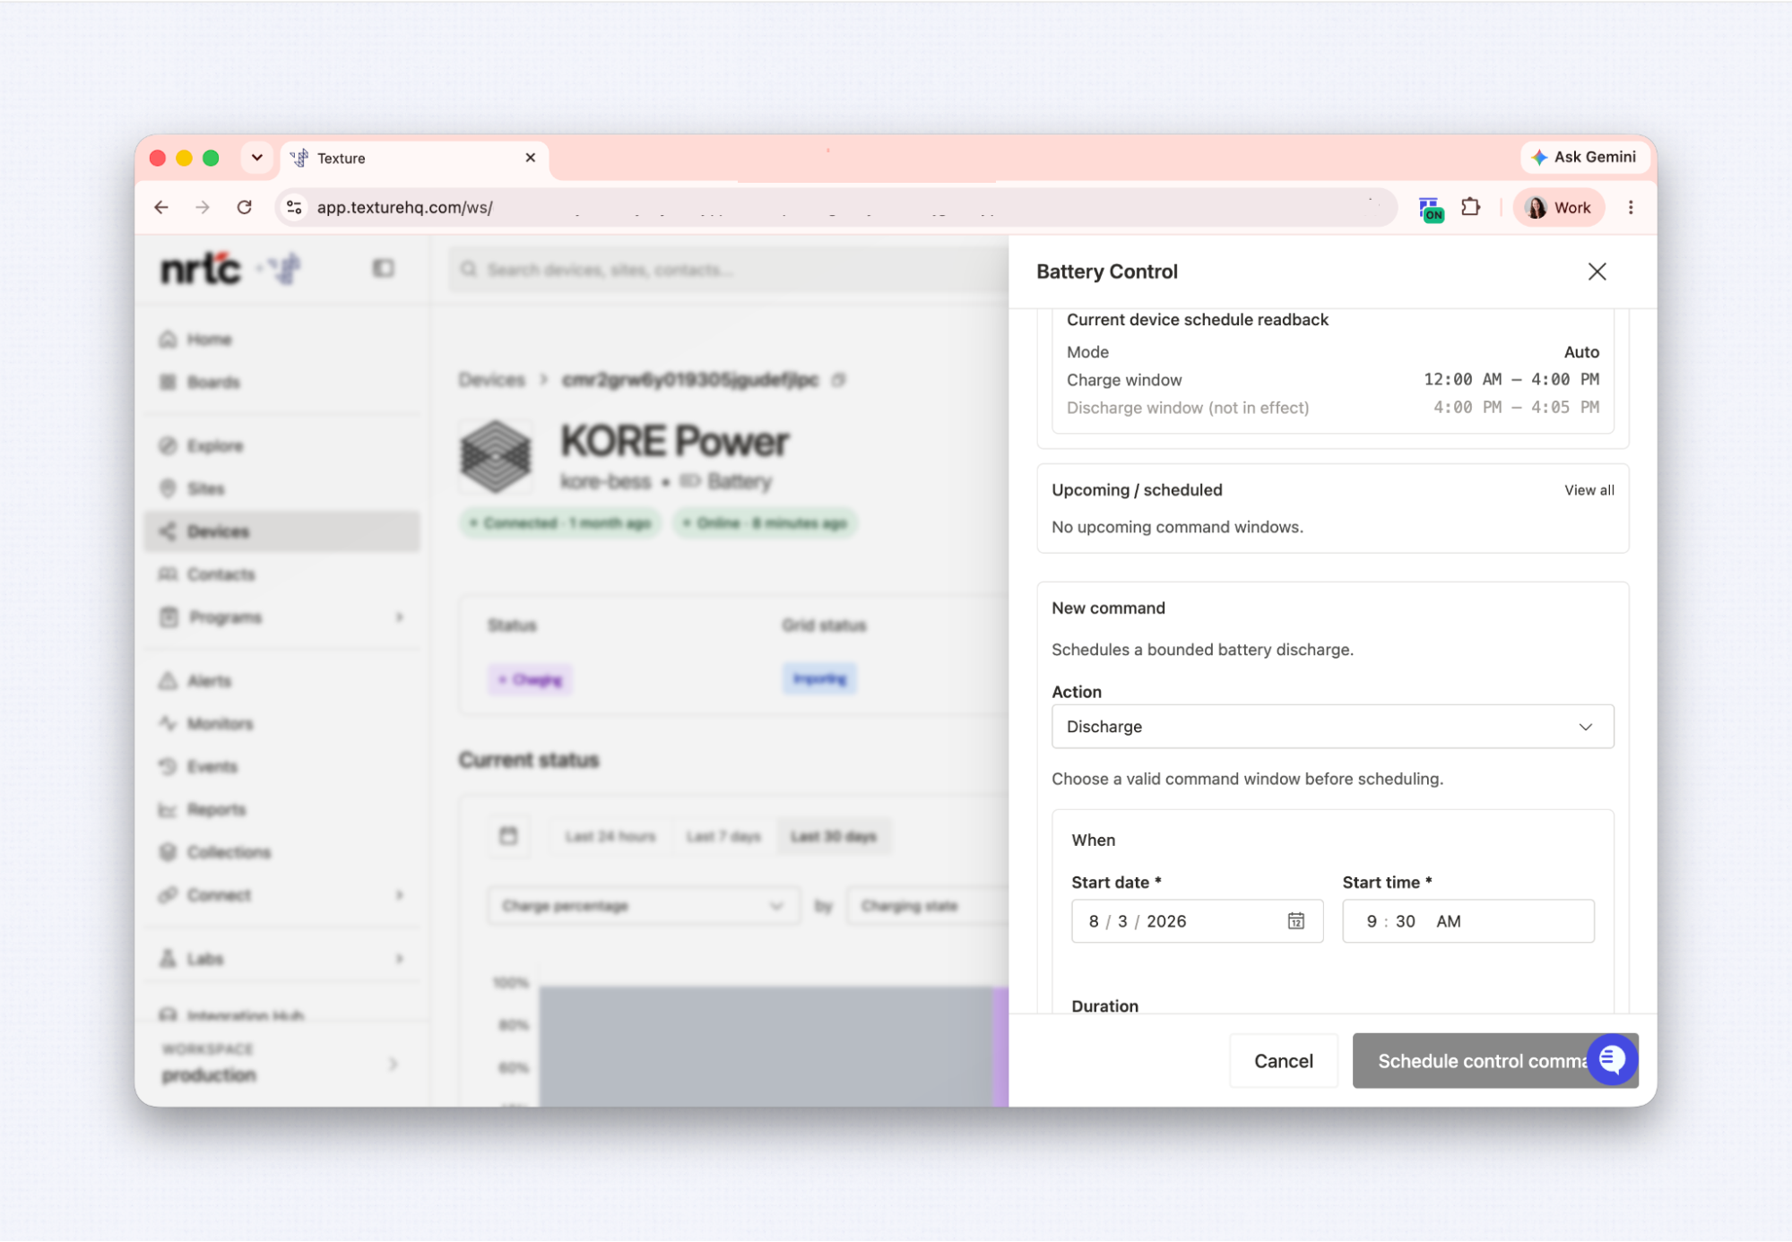Open Contacts in sidebar

tap(281, 574)
